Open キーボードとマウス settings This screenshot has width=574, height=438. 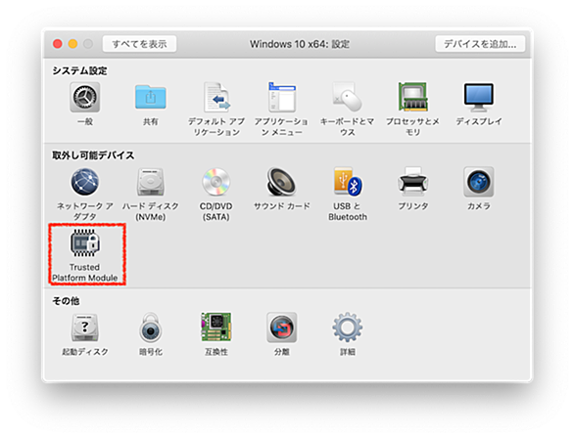pos(347,97)
